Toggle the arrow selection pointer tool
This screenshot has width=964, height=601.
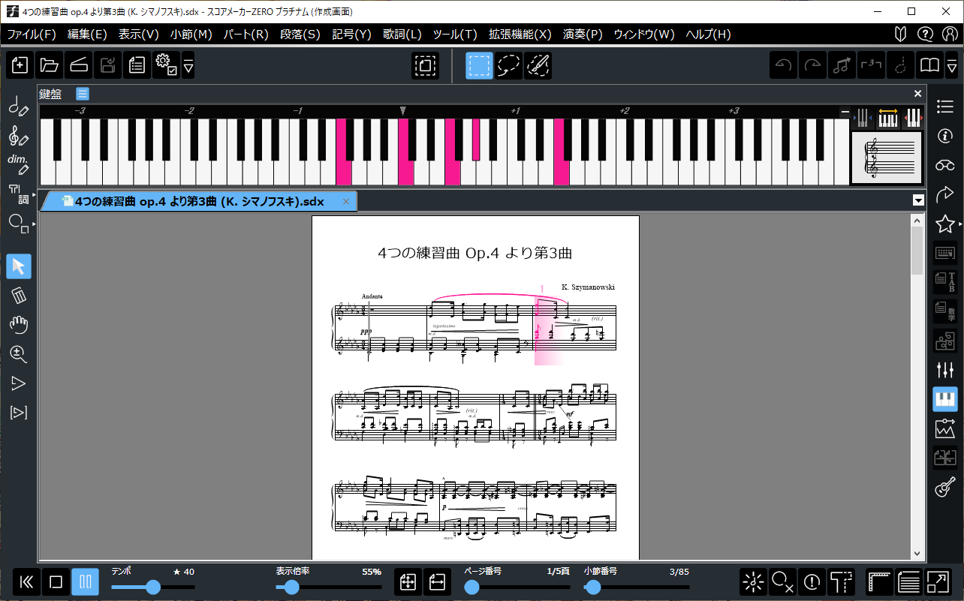click(19, 266)
